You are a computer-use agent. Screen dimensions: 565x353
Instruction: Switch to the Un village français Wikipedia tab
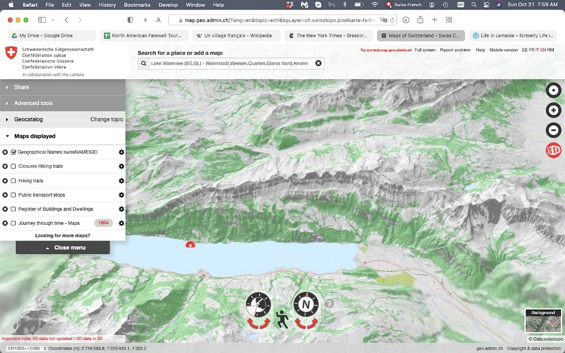(x=233, y=36)
